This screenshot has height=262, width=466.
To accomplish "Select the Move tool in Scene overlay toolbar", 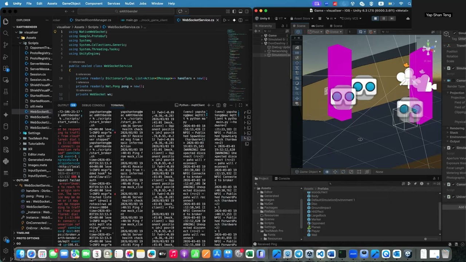I will click(x=297, y=63).
